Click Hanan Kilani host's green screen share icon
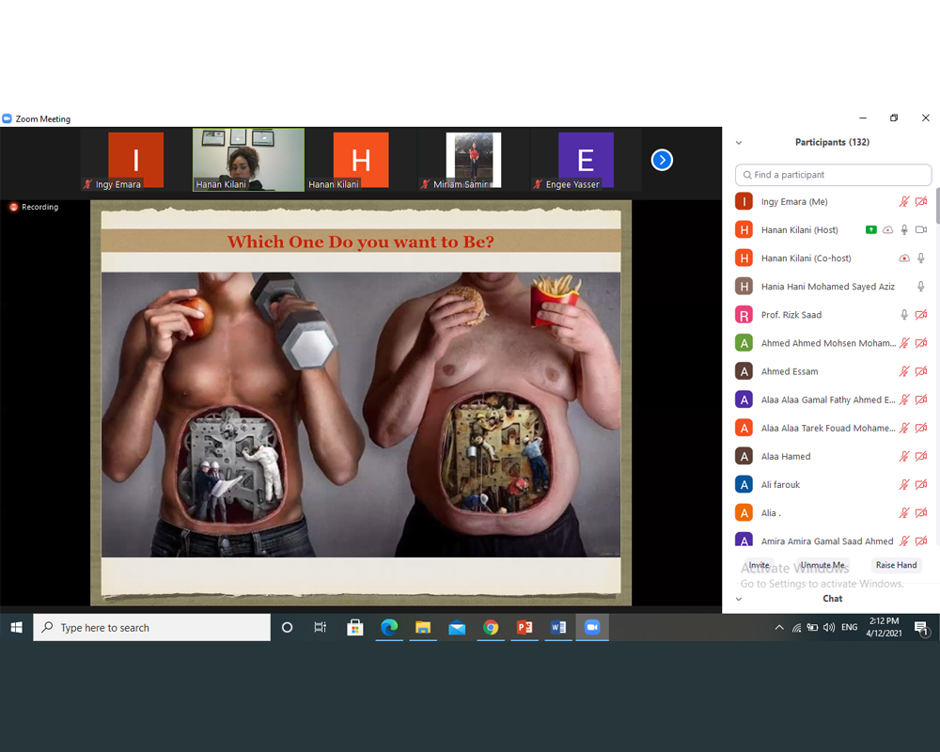Image resolution: width=940 pixels, height=752 pixels. (x=871, y=230)
